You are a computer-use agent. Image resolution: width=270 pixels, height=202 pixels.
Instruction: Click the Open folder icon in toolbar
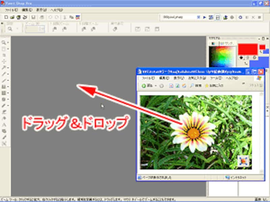click(12, 17)
